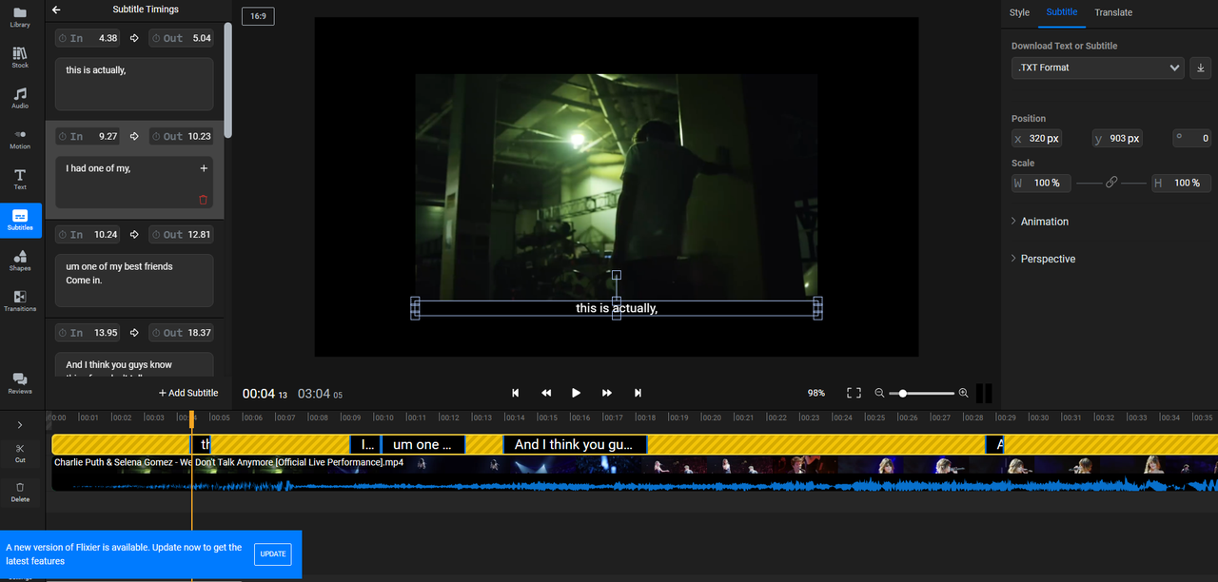Viewport: 1218px width, 582px height.
Task: Edit Out time 5.04 field
Action: coord(181,38)
